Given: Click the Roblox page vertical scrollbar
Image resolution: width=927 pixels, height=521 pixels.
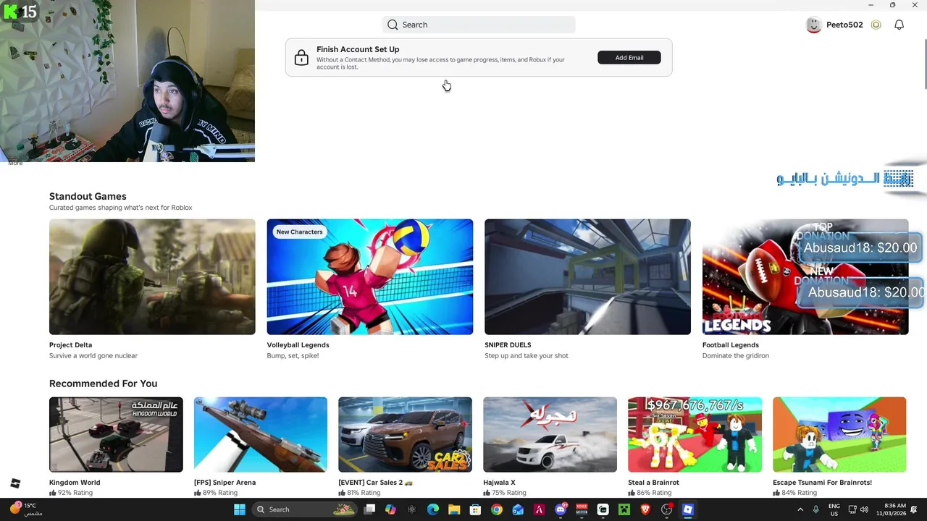Looking at the screenshot, I should coord(924,64).
